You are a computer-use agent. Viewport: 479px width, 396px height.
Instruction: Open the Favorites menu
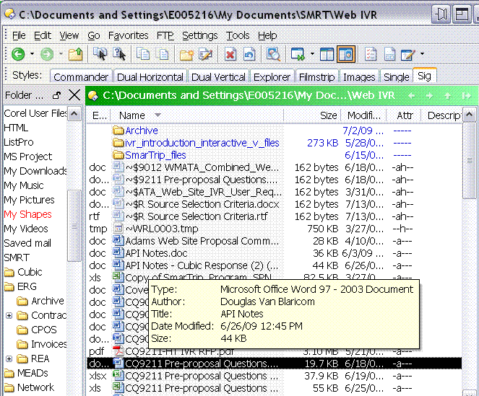pyautogui.click(x=128, y=35)
